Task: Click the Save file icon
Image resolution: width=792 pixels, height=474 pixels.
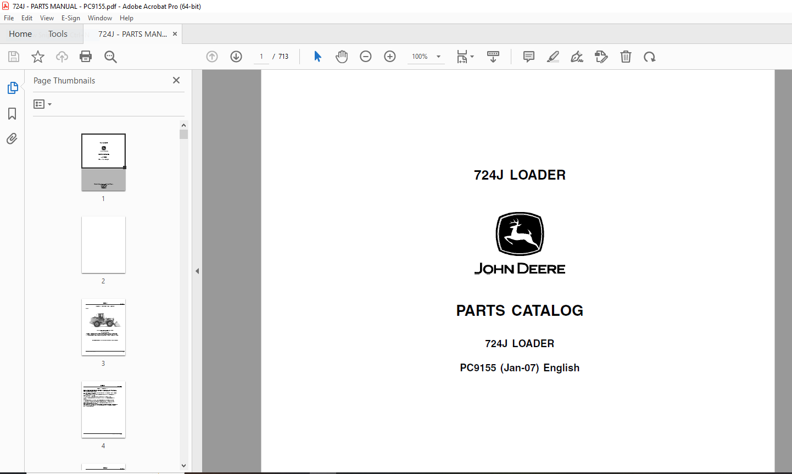Action: pos(14,57)
